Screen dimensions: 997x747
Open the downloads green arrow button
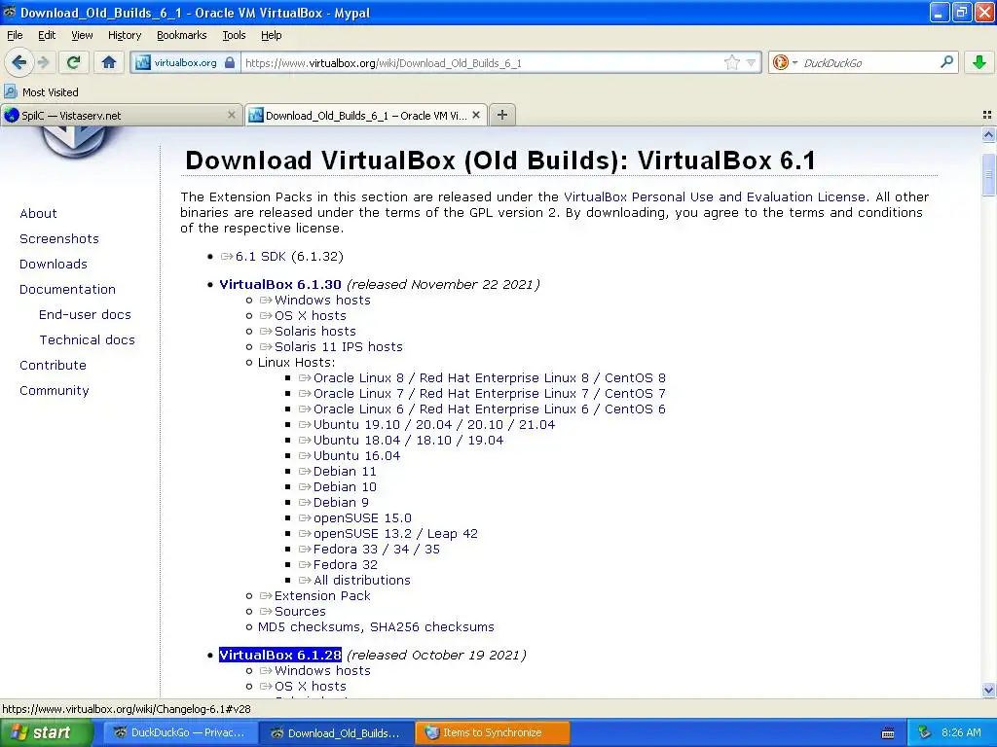[x=979, y=62]
